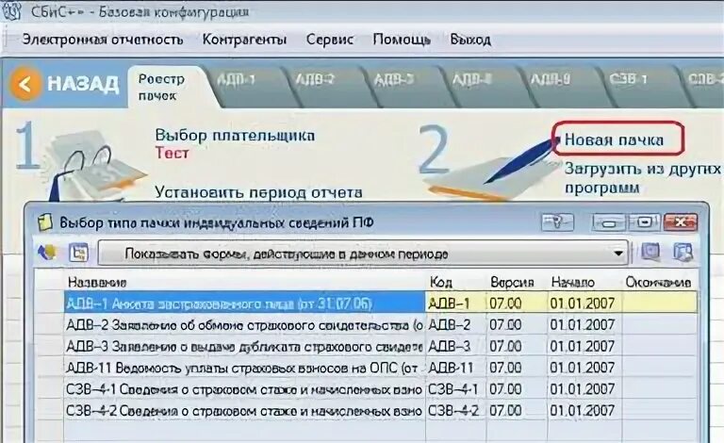Click the calendar toolbar icon in dialog
Screen dimensions: 724x443
(78, 253)
